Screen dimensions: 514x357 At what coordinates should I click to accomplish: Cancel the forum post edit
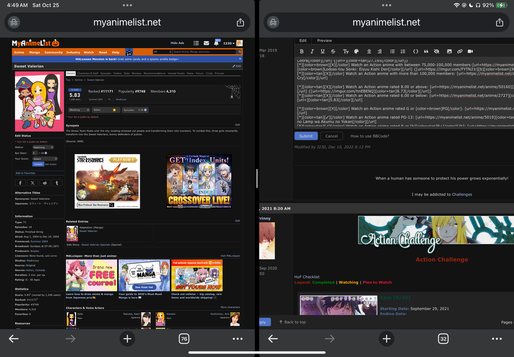pos(331,136)
